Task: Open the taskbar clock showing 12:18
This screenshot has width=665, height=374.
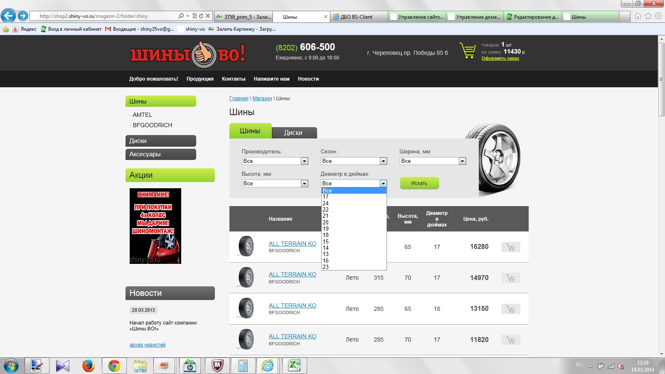Action: pyautogui.click(x=643, y=366)
